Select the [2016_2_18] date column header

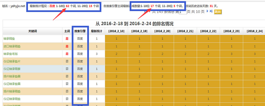(x=116, y=31)
